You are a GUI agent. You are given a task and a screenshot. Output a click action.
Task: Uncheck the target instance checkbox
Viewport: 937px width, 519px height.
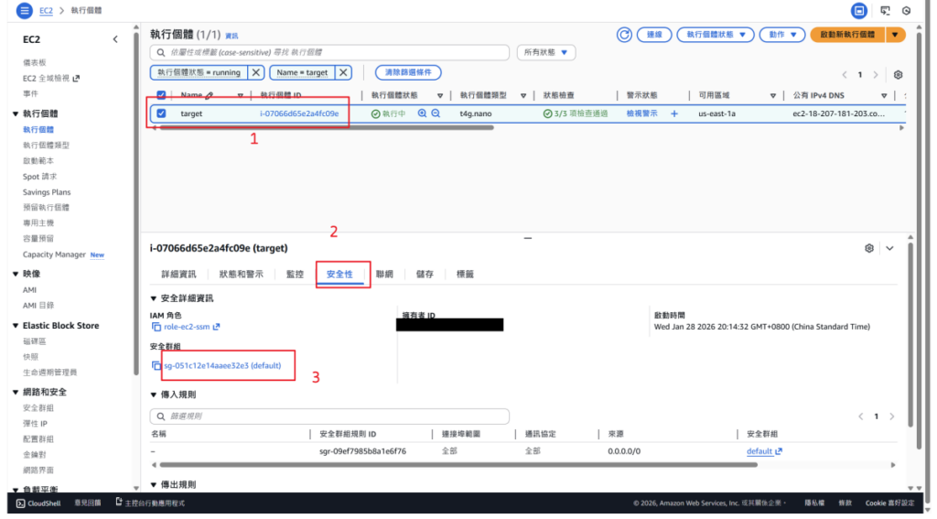point(162,114)
